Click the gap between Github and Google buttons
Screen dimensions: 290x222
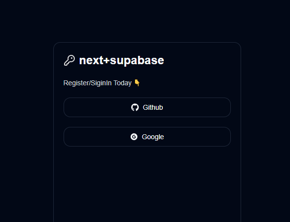click(147, 122)
